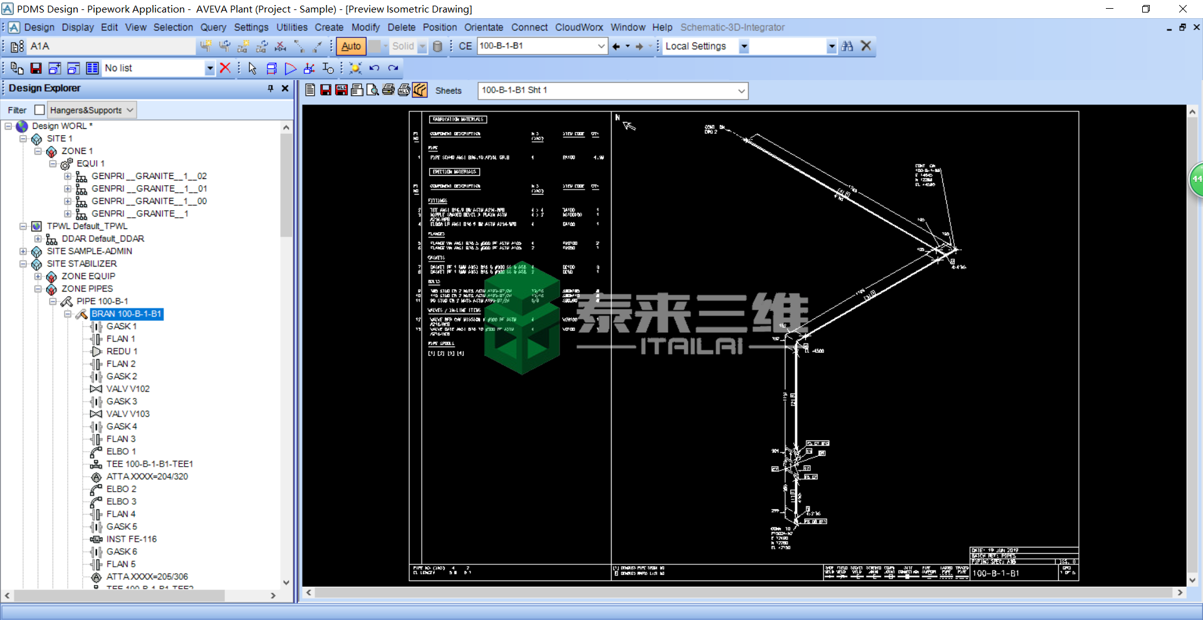Toggle the Filter checkbox in Design Explorer
The image size is (1203, 620).
(39, 110)
